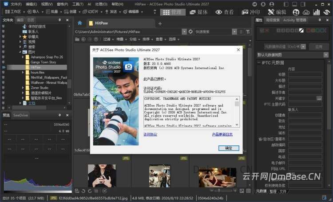Open the 视图(V) menu
This screenshot has width=333, height=202.
pos(47,4)
